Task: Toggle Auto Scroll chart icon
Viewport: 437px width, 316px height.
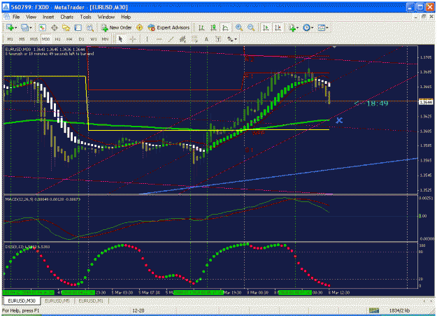Action: coord(266,27)
